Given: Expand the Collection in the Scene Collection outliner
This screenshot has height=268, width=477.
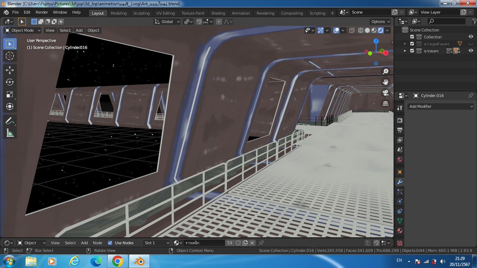Looking at the screenshot, I should click(x=405, y=37).
